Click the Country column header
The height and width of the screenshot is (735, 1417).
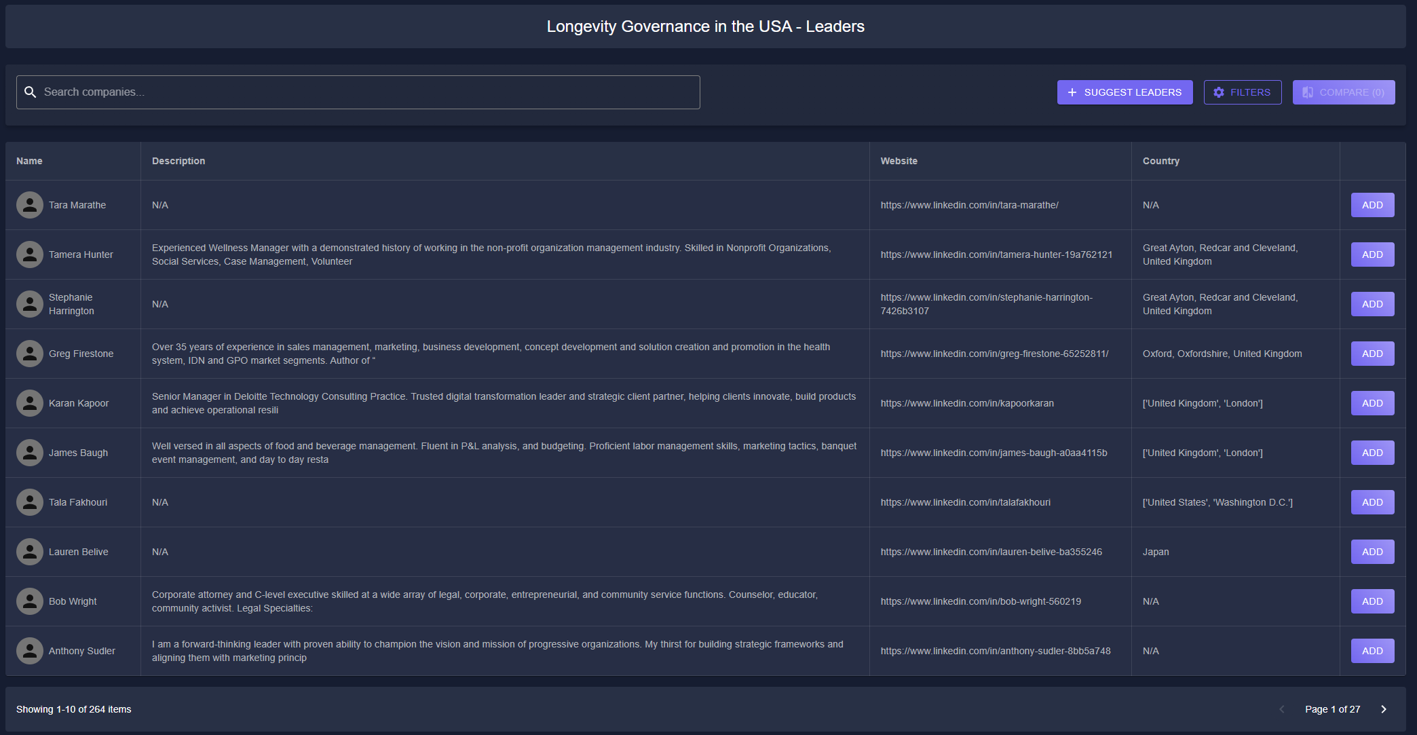(x=1160, y=161)
